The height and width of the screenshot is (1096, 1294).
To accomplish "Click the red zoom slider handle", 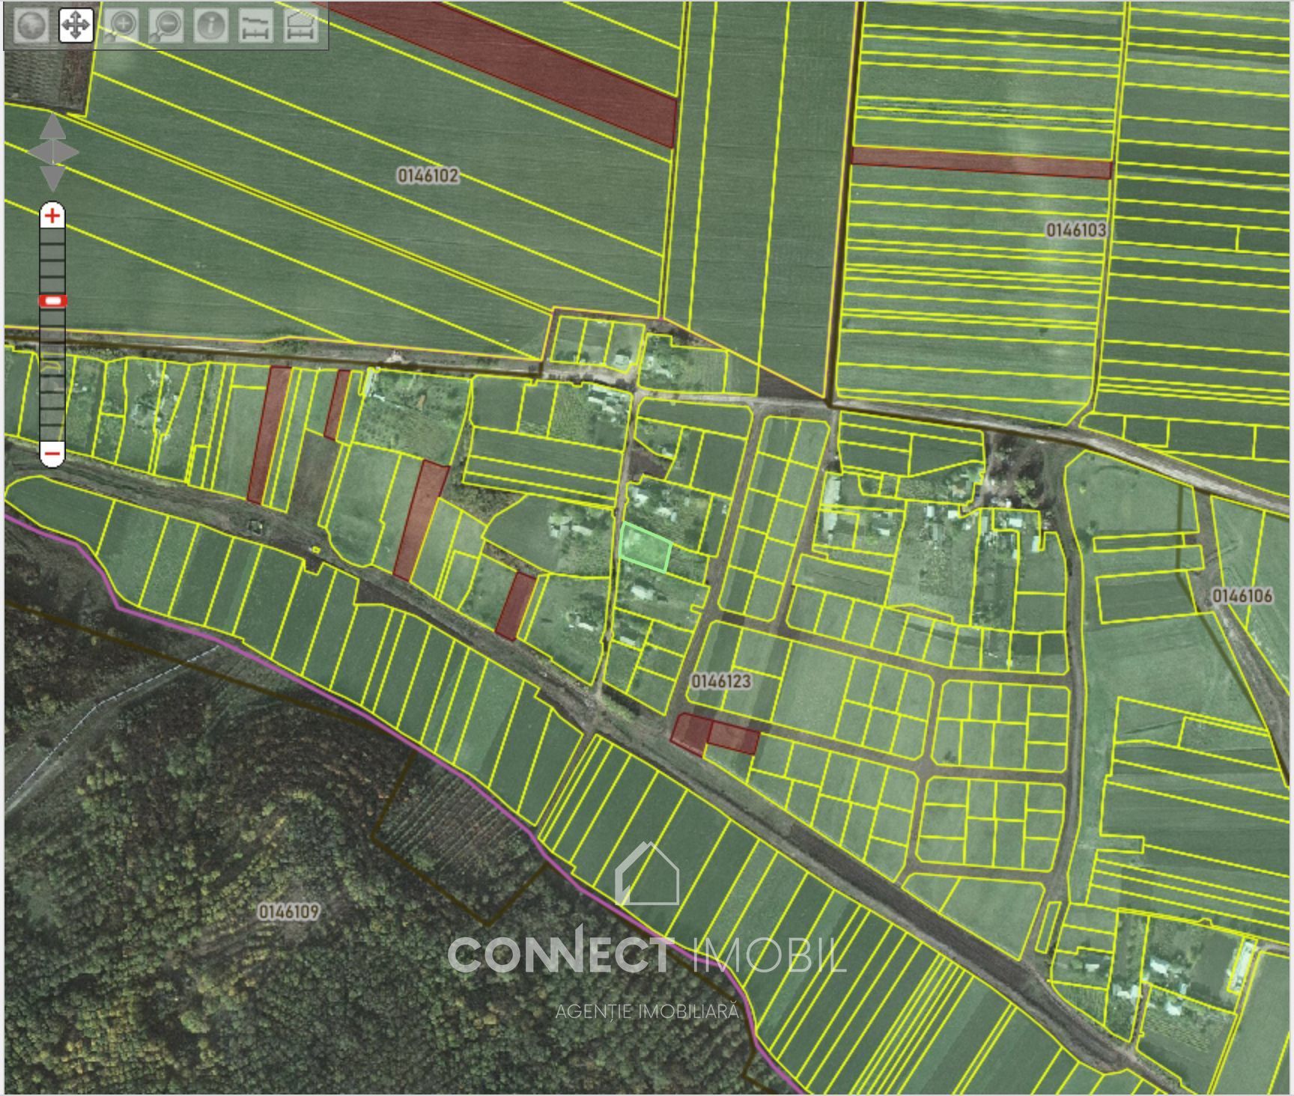I will [52, 301].
